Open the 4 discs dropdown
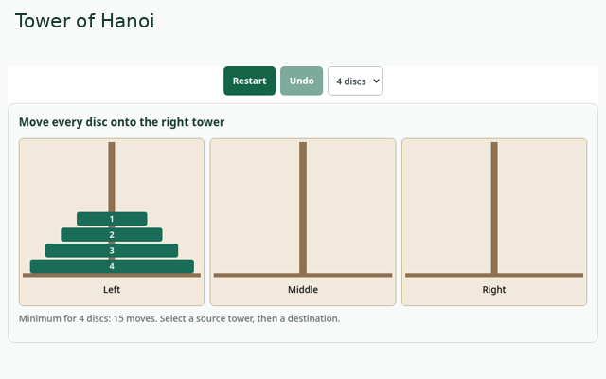Viewport: 606px width, 379px height. pos(355,81)
